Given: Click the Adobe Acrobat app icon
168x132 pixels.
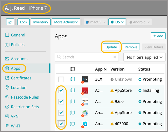Looking at the screenshot, I should (85, 91).
